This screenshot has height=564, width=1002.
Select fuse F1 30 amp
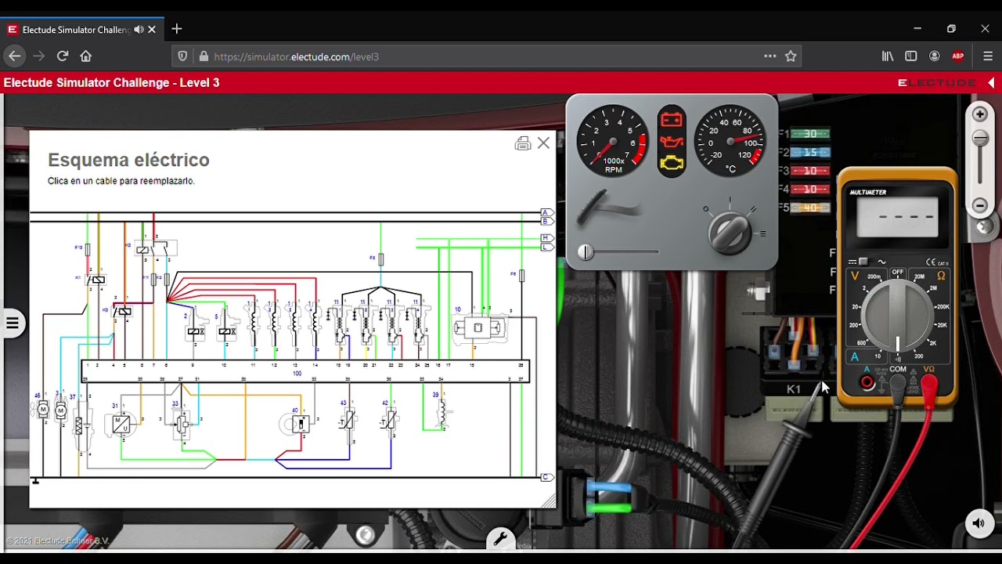click(809, 134)
